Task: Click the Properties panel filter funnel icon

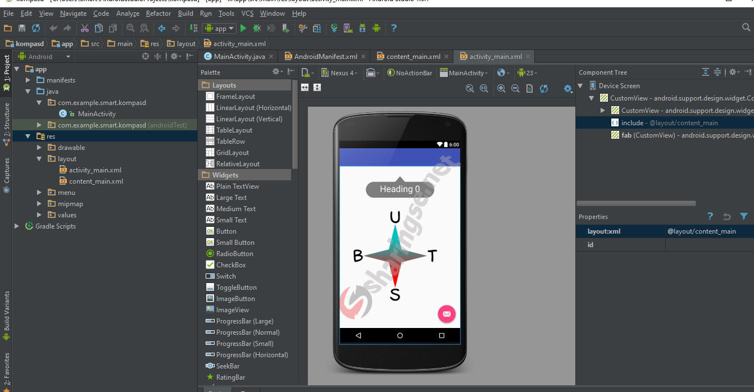Action: pyautogui.click(x=744, y=216)
